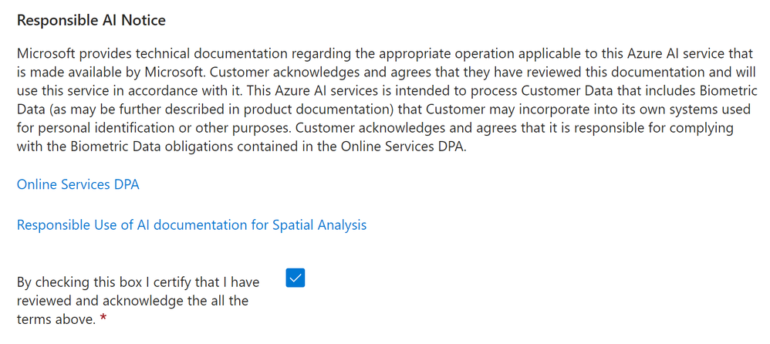Open the Online Services DPA link

[78, 184]
